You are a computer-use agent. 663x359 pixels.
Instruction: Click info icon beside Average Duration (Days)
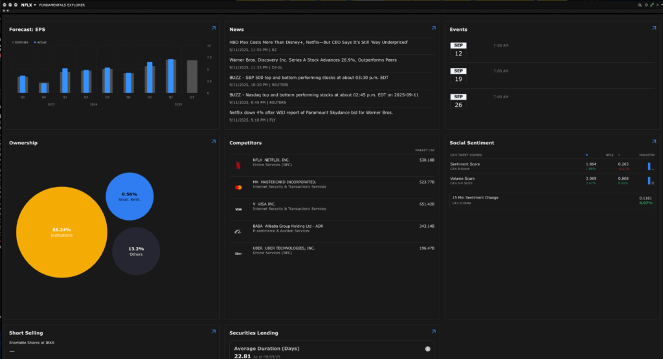(x=427, y=349)
